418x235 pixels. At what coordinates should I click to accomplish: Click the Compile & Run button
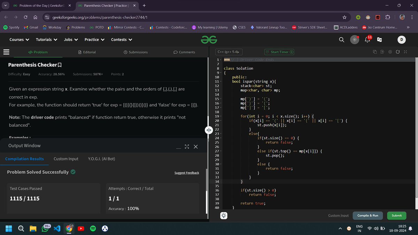[x=367, y=216]
